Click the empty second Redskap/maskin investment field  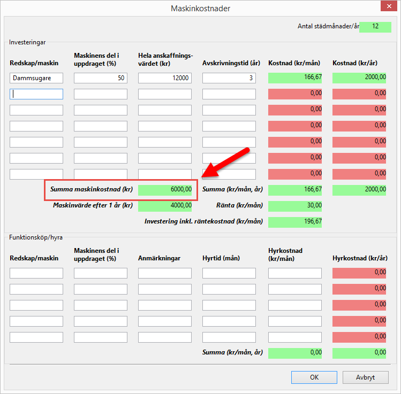point(36,94)
